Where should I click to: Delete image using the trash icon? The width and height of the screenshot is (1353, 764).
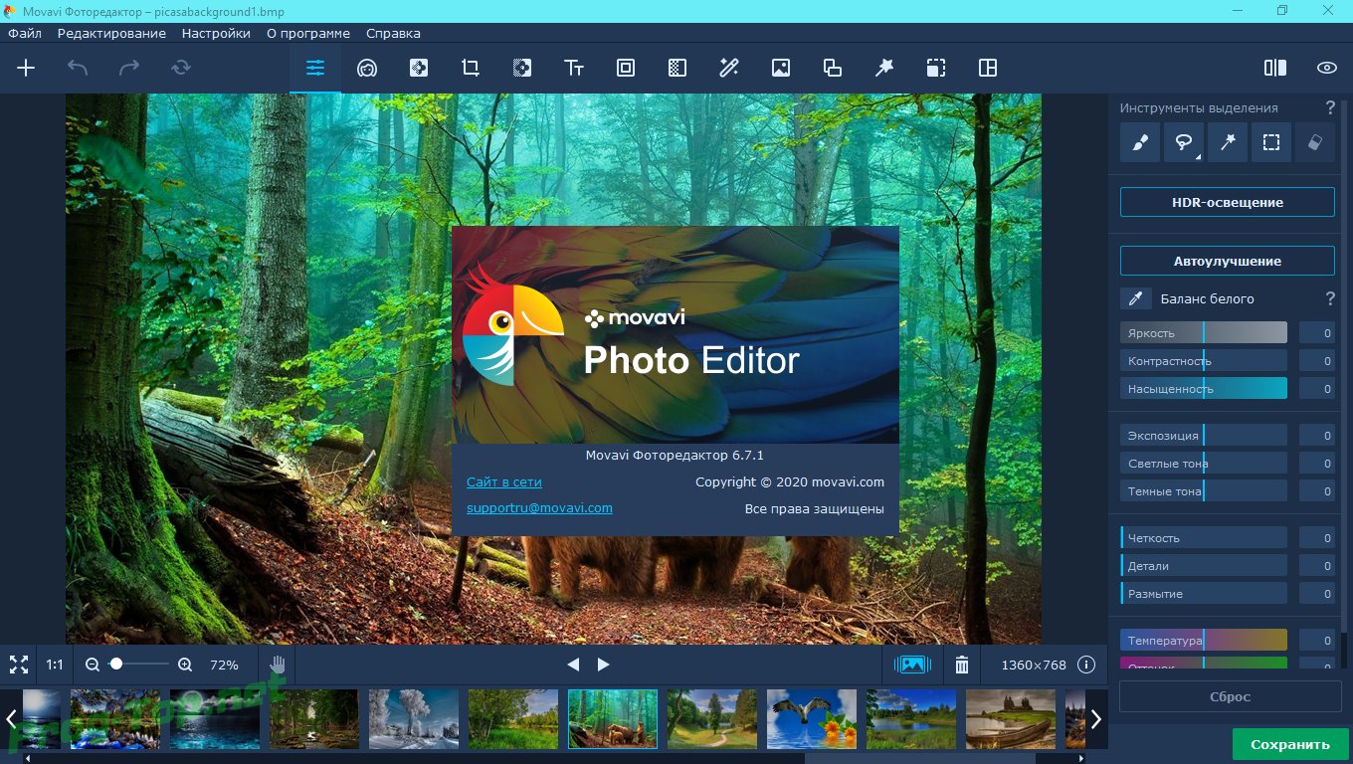pyautogui.click(x=962, y=665)
